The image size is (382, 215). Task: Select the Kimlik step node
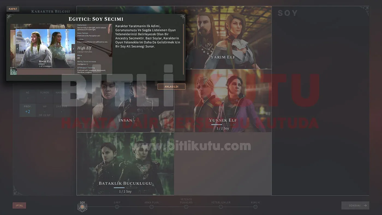coord(255,207)
